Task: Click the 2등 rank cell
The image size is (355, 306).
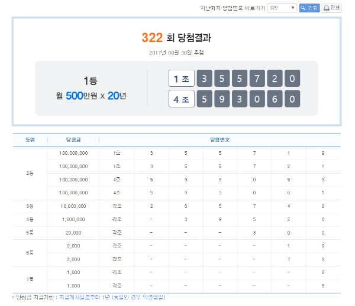Action: pos(30,173)
